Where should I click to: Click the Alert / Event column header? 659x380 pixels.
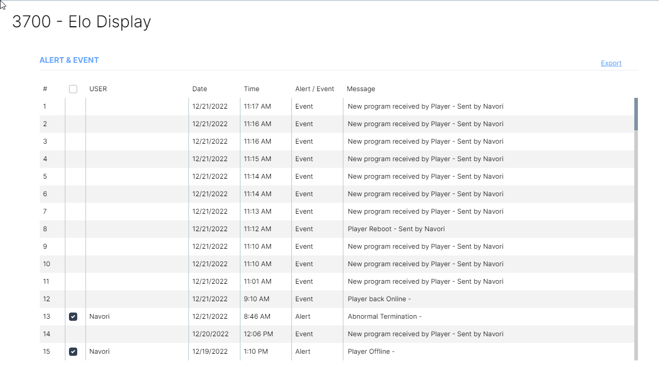pos(315,89)
